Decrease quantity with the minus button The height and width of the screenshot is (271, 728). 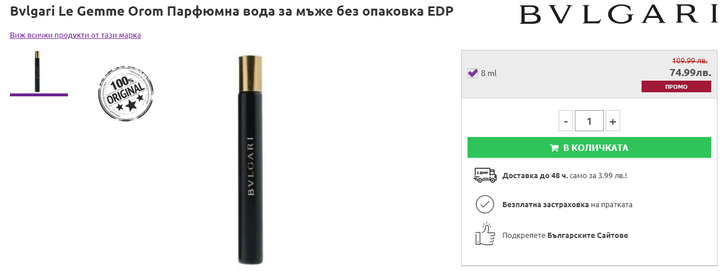point(566,121)
